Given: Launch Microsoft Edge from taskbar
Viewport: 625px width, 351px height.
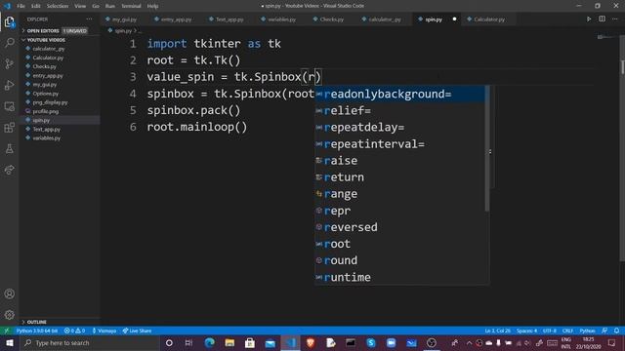Looking at the screenshot, I should (x=209, y=343).
